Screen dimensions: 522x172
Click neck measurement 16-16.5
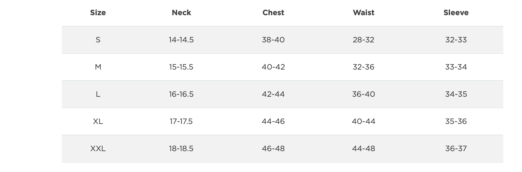[x=181, y=94]
